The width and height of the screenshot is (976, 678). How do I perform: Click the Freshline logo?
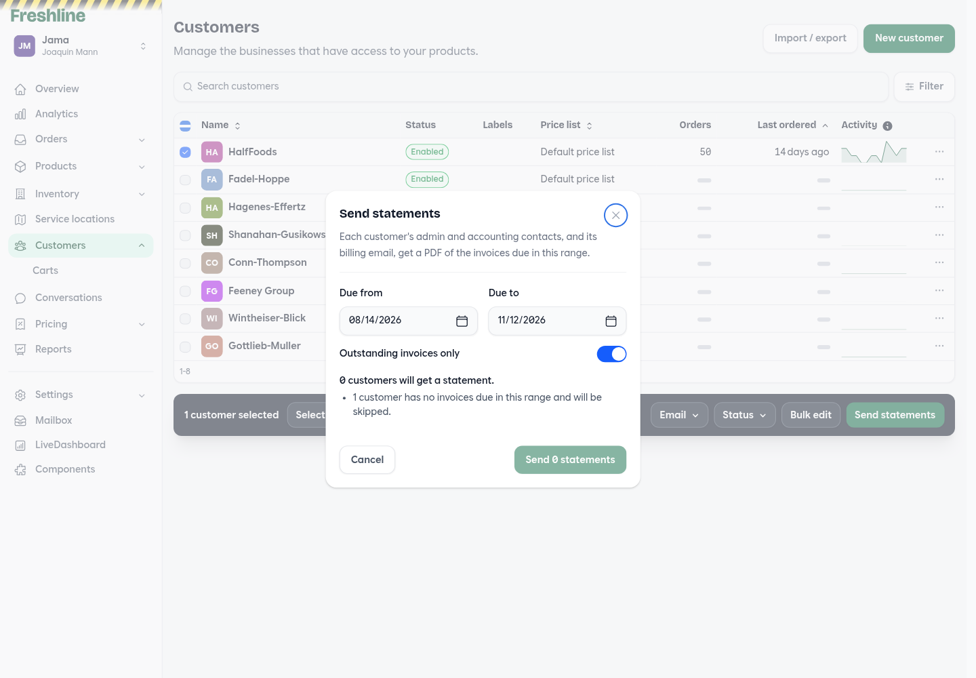48,16
